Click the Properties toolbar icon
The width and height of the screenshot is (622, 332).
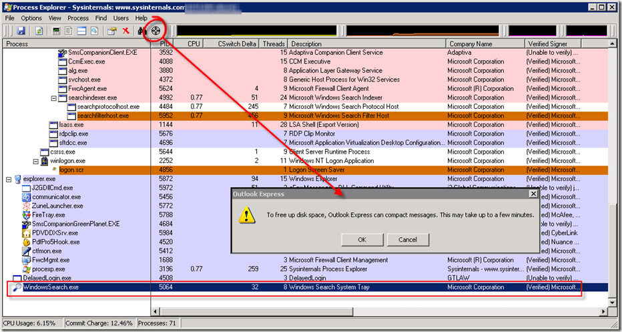111,31
